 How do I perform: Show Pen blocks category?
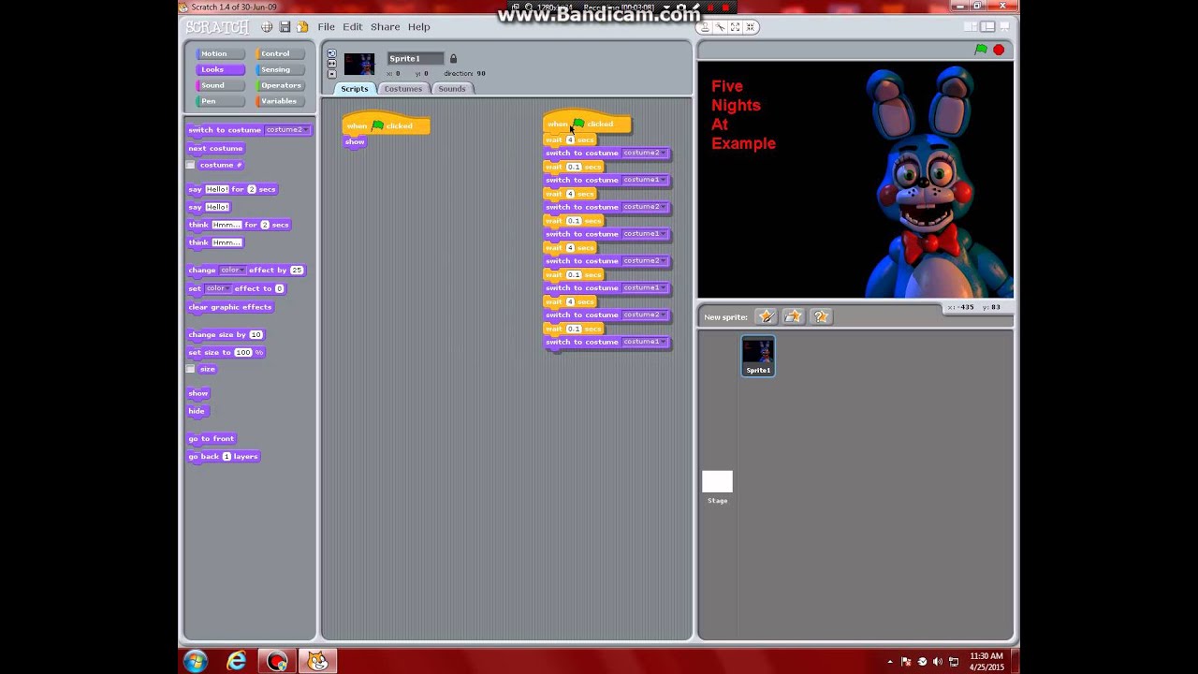[x=219, y=101]
